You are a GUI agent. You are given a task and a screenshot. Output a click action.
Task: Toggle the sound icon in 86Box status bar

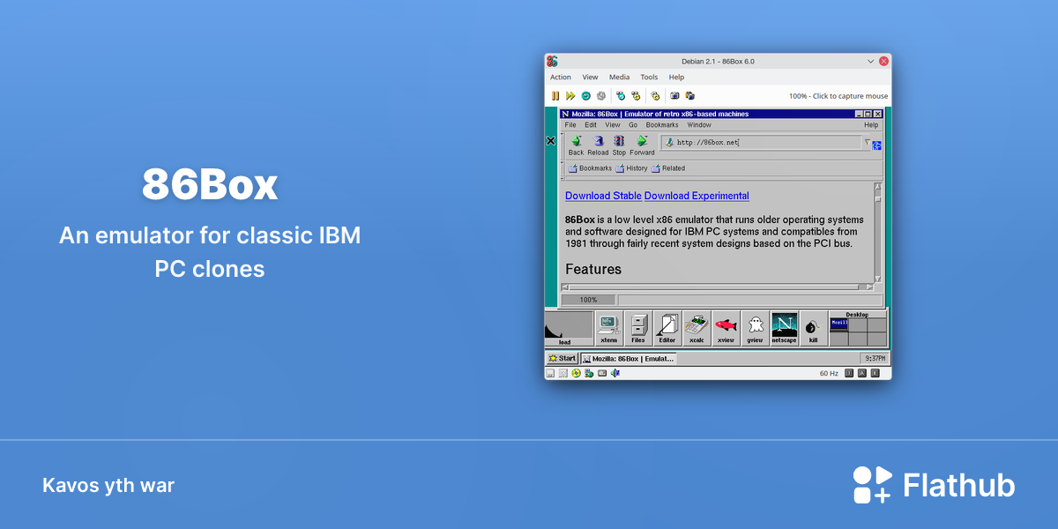click(x=615, y=373)
